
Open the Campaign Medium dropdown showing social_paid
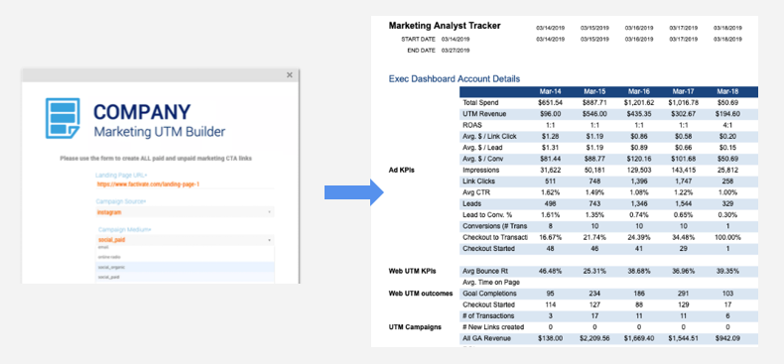[x=185, y=240]
